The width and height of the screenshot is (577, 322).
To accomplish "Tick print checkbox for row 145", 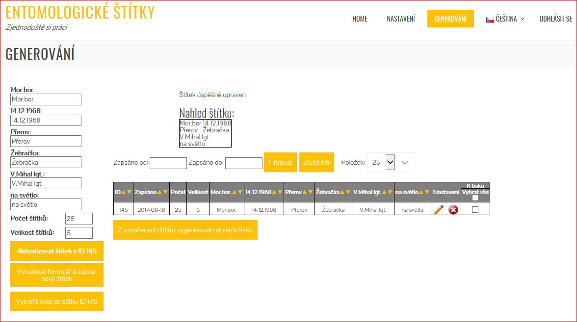I will tap(475, 210).
